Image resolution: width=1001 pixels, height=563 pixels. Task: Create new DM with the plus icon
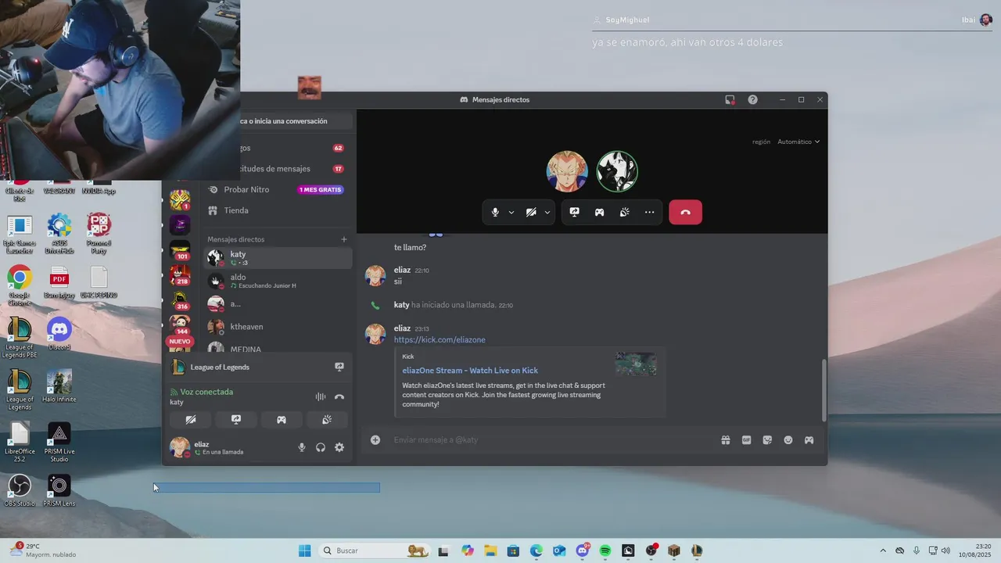tap(343, 239)
